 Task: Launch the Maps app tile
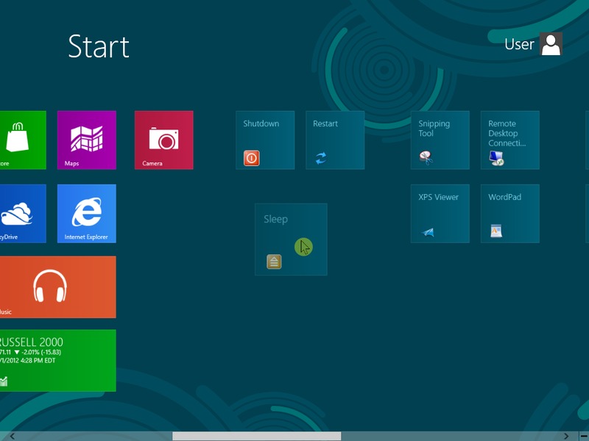86,140
